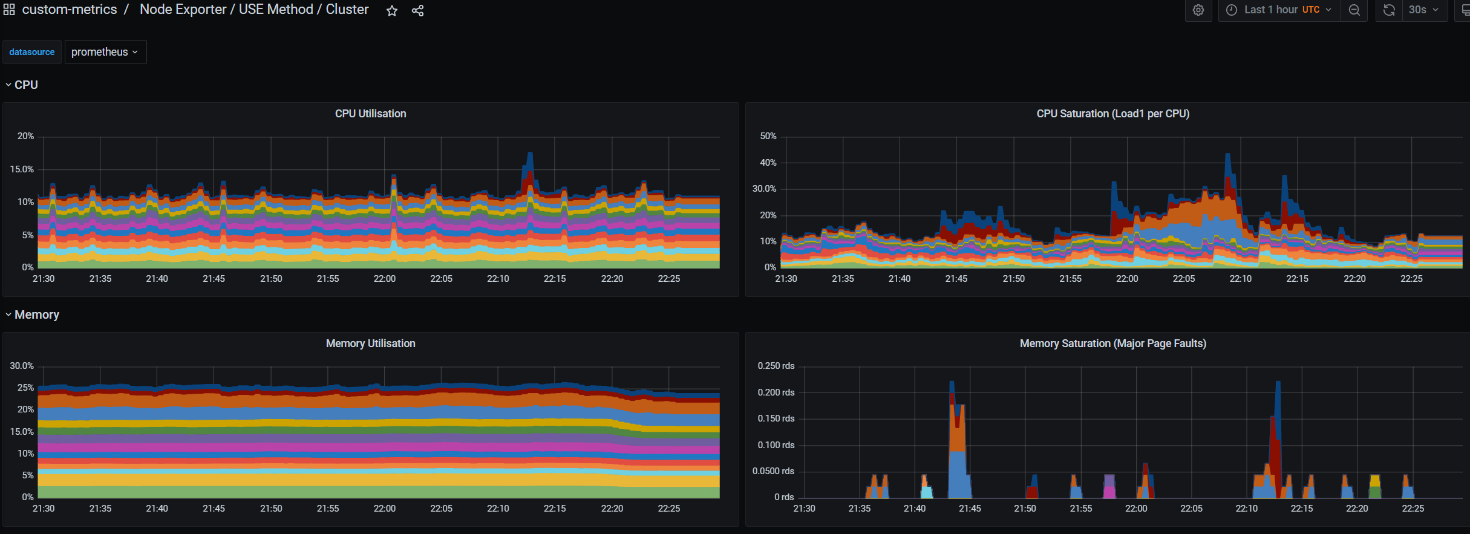Viewport: 1470px width, 534px height.
Task: Share the dashboard via share icon
Action: [x=418, y=10]
